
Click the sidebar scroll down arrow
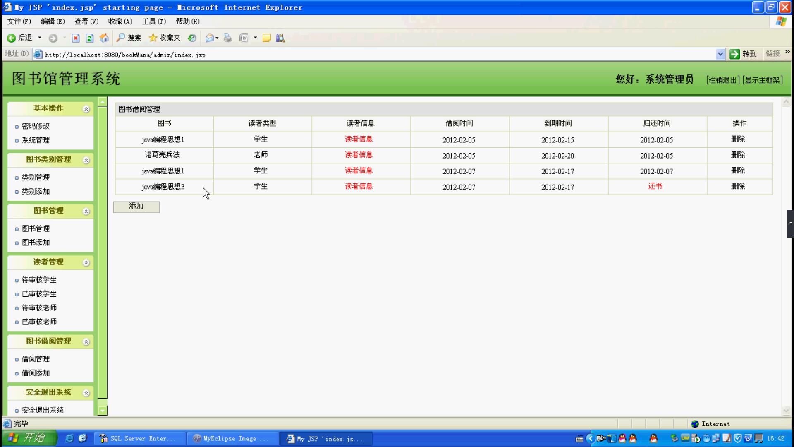[x=103, y=411]
